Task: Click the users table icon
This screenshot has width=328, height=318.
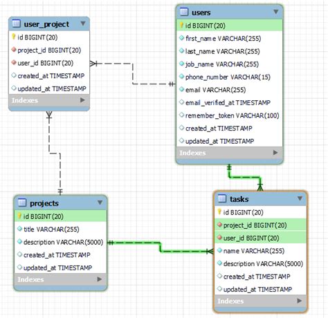Action: coord(184,12)
